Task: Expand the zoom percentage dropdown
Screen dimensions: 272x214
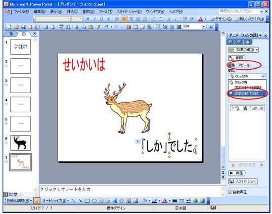Action: click(203, 27)
